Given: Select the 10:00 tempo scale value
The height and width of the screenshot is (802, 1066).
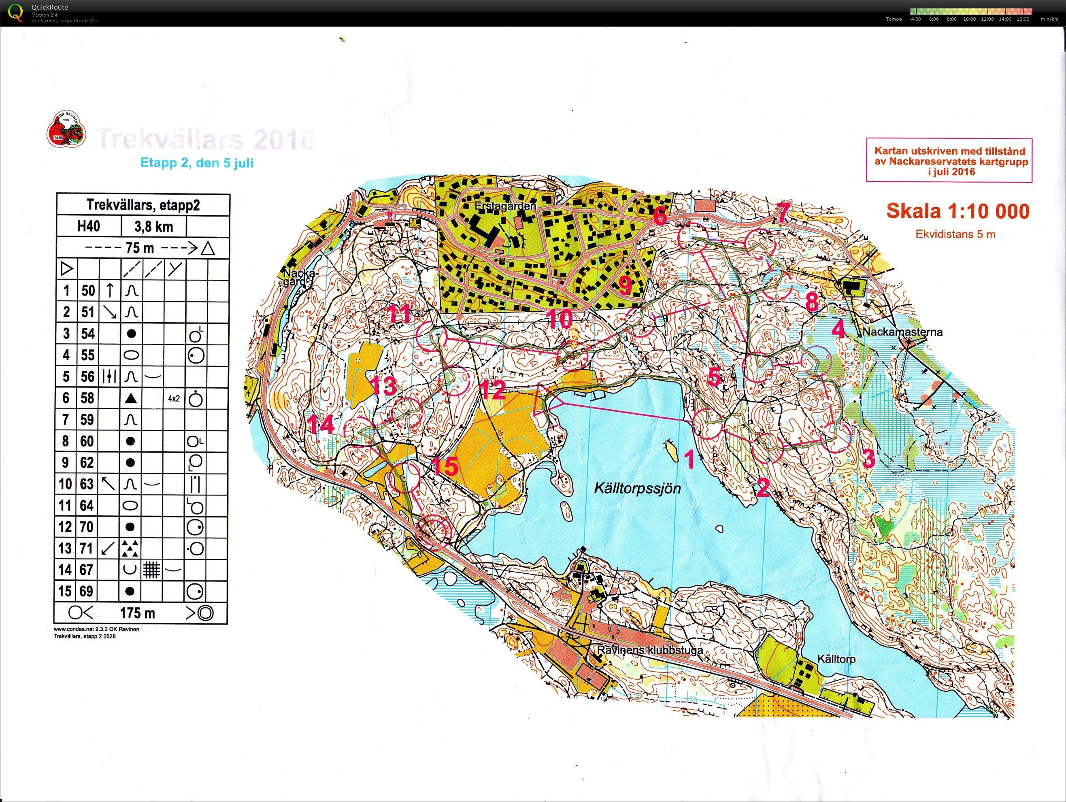Looking at the screenshot, I should pyautogui.click(x=969, y=19).
